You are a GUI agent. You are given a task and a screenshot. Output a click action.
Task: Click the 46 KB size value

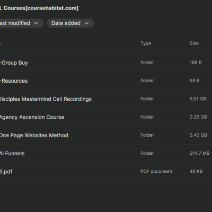(196, 171)
